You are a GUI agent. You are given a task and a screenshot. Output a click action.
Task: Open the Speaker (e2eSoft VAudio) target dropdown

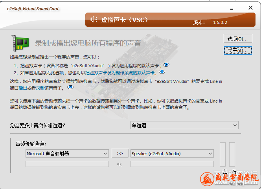(172, 153)
